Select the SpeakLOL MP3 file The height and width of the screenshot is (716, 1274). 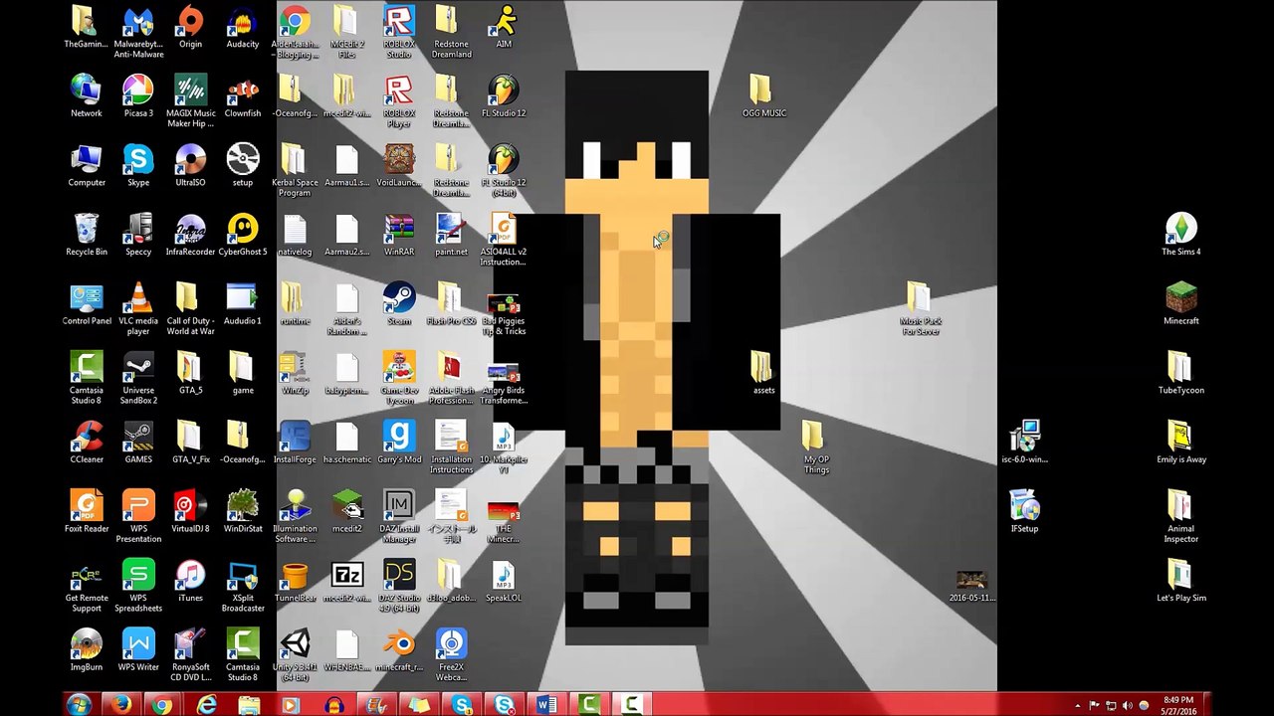click(x=504, y=581)
